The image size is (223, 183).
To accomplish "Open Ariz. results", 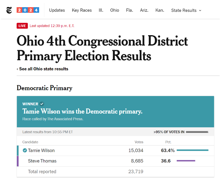I will (x=144, y=10).
